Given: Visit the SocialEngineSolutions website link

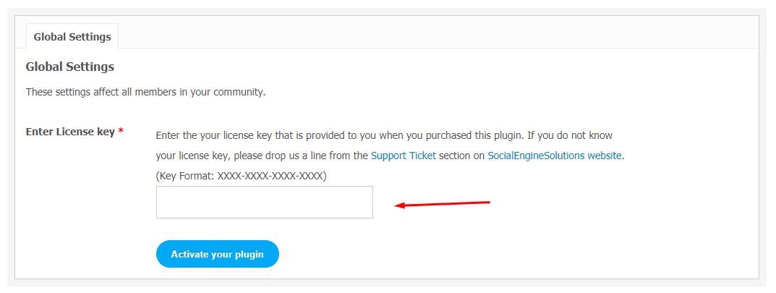Looking at the screenshot, I should pyautogui.click(x=555, y=156).
